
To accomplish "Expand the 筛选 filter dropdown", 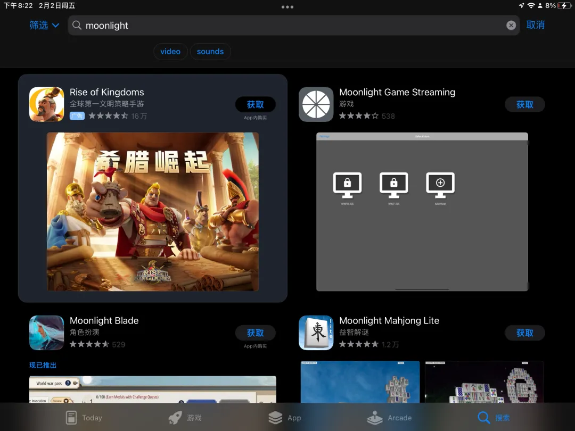I will coord(44,25).
